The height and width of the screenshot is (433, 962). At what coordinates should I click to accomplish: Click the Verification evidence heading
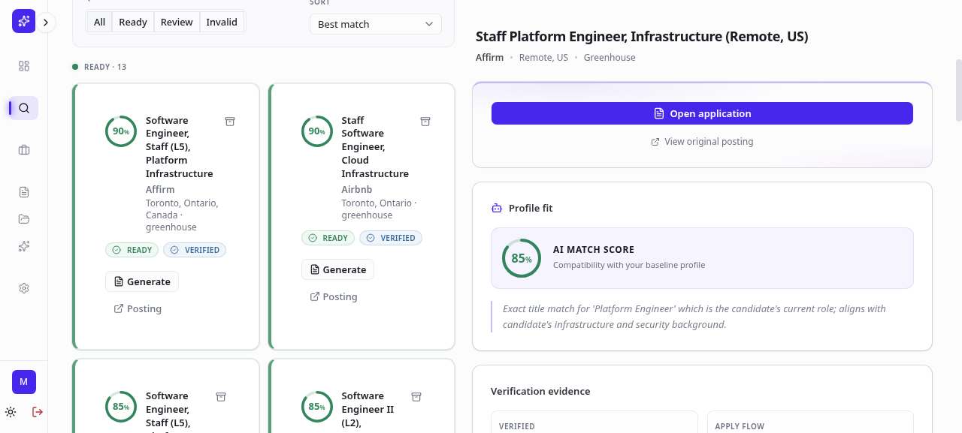(x=540, y=391)
